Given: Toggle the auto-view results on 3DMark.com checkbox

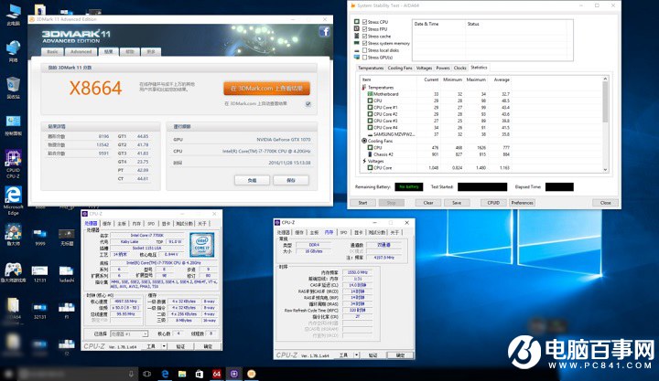Looking at the screenshot, I should [308, 103].
